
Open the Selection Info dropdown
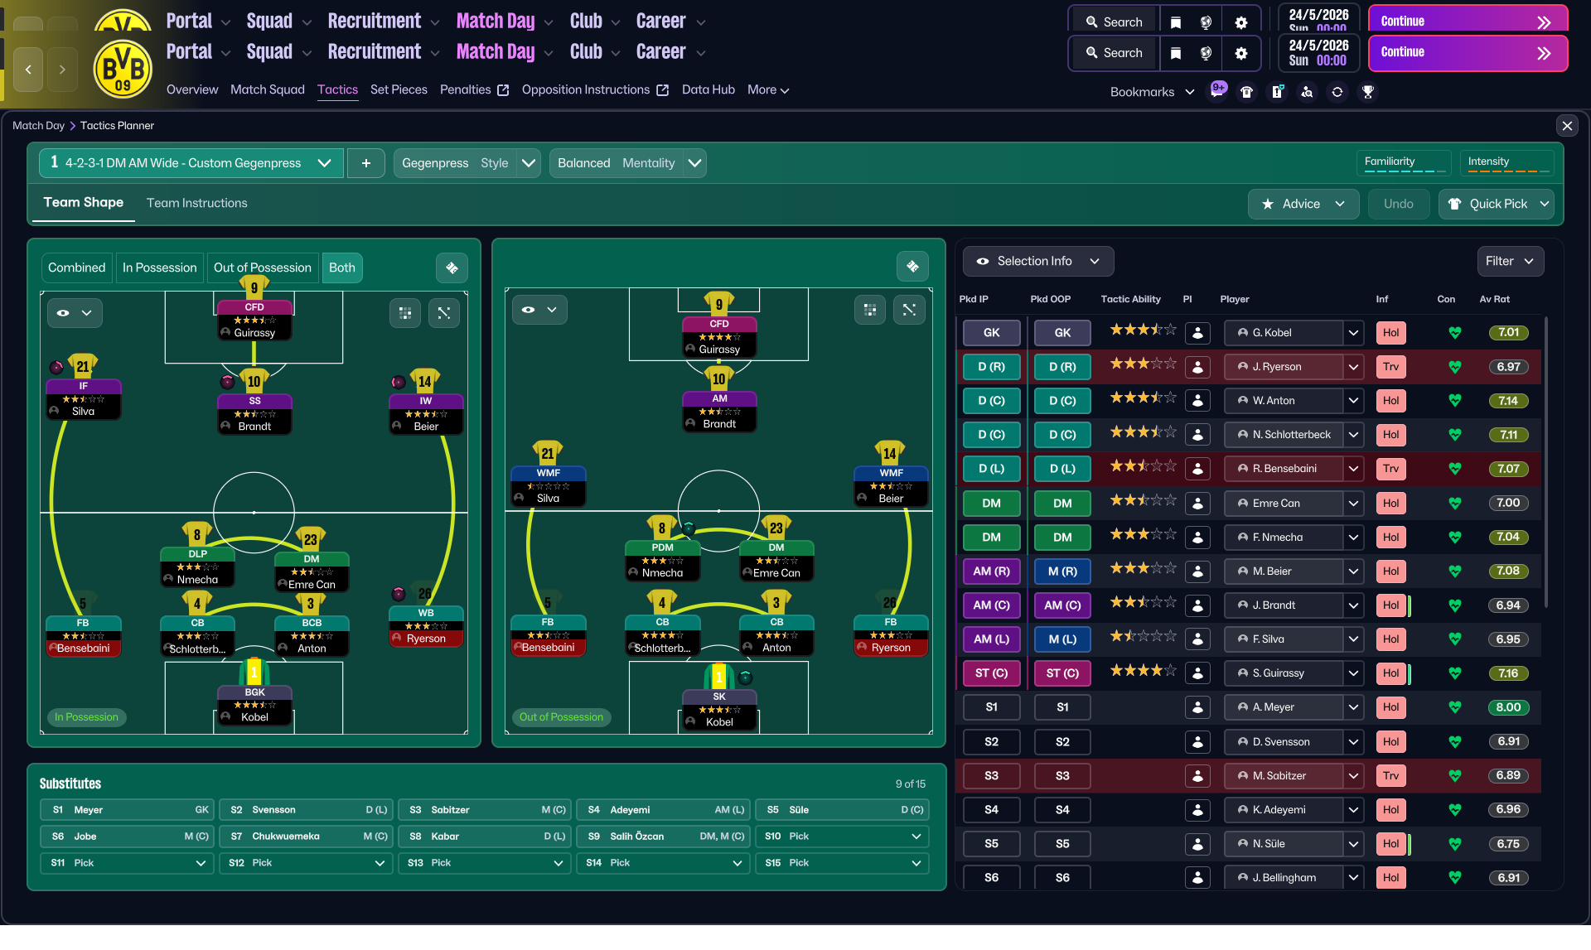pos(1038,261)
